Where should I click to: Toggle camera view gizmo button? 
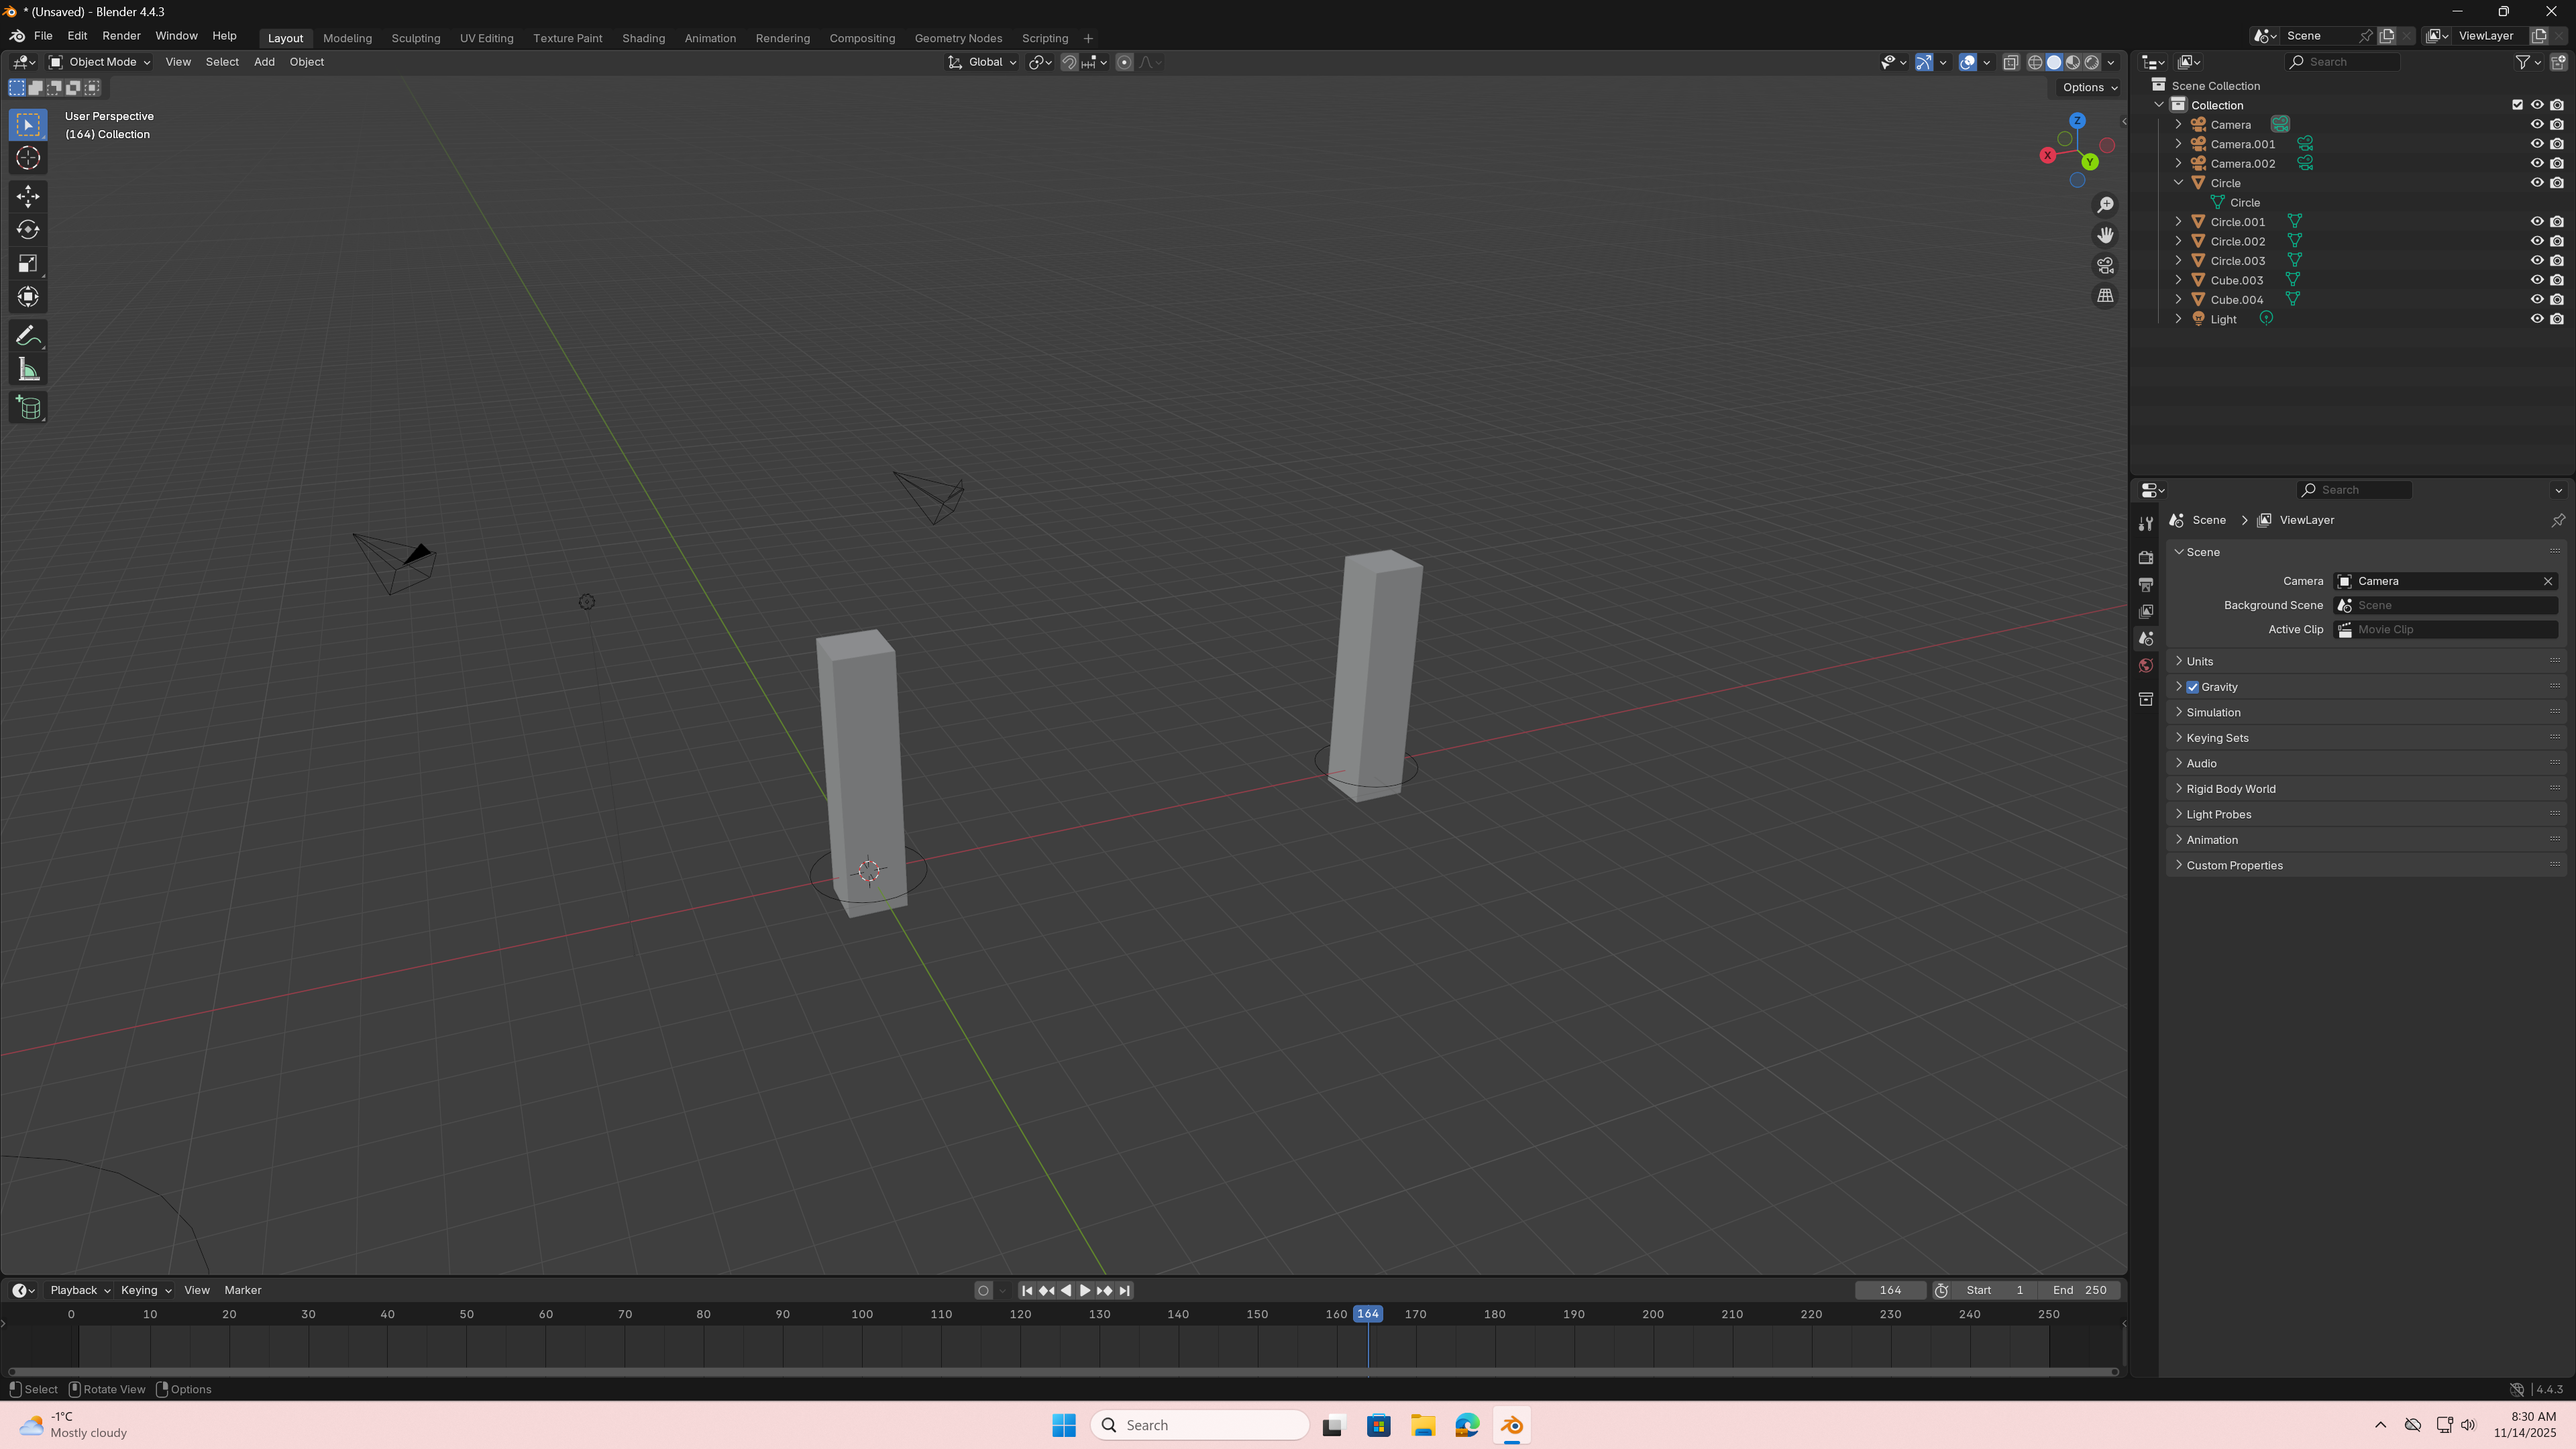pyautogui.click(x=2105, y=265)
